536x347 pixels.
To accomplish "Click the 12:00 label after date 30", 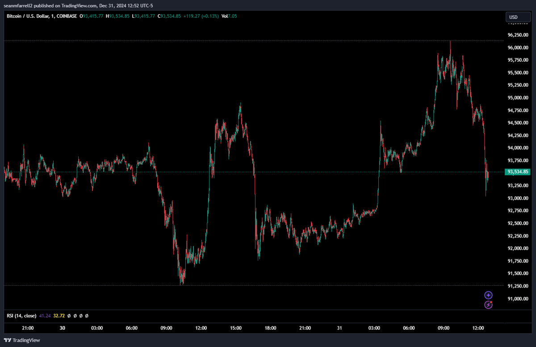I will click(x=201, y=328).
